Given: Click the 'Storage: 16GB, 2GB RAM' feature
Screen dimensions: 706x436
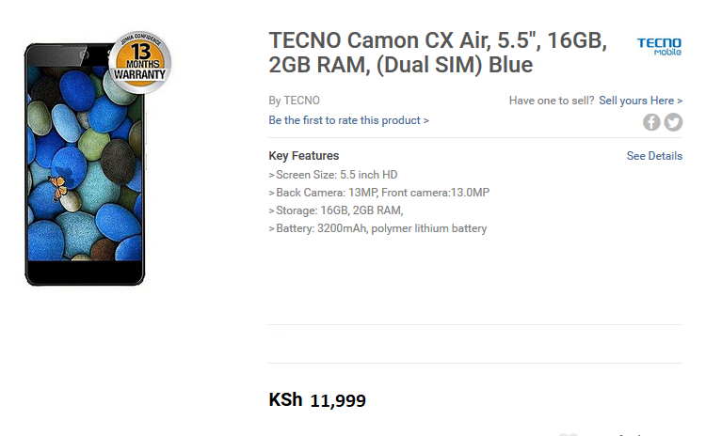Looking at the screenshot, I should click(x=336, y=210).
